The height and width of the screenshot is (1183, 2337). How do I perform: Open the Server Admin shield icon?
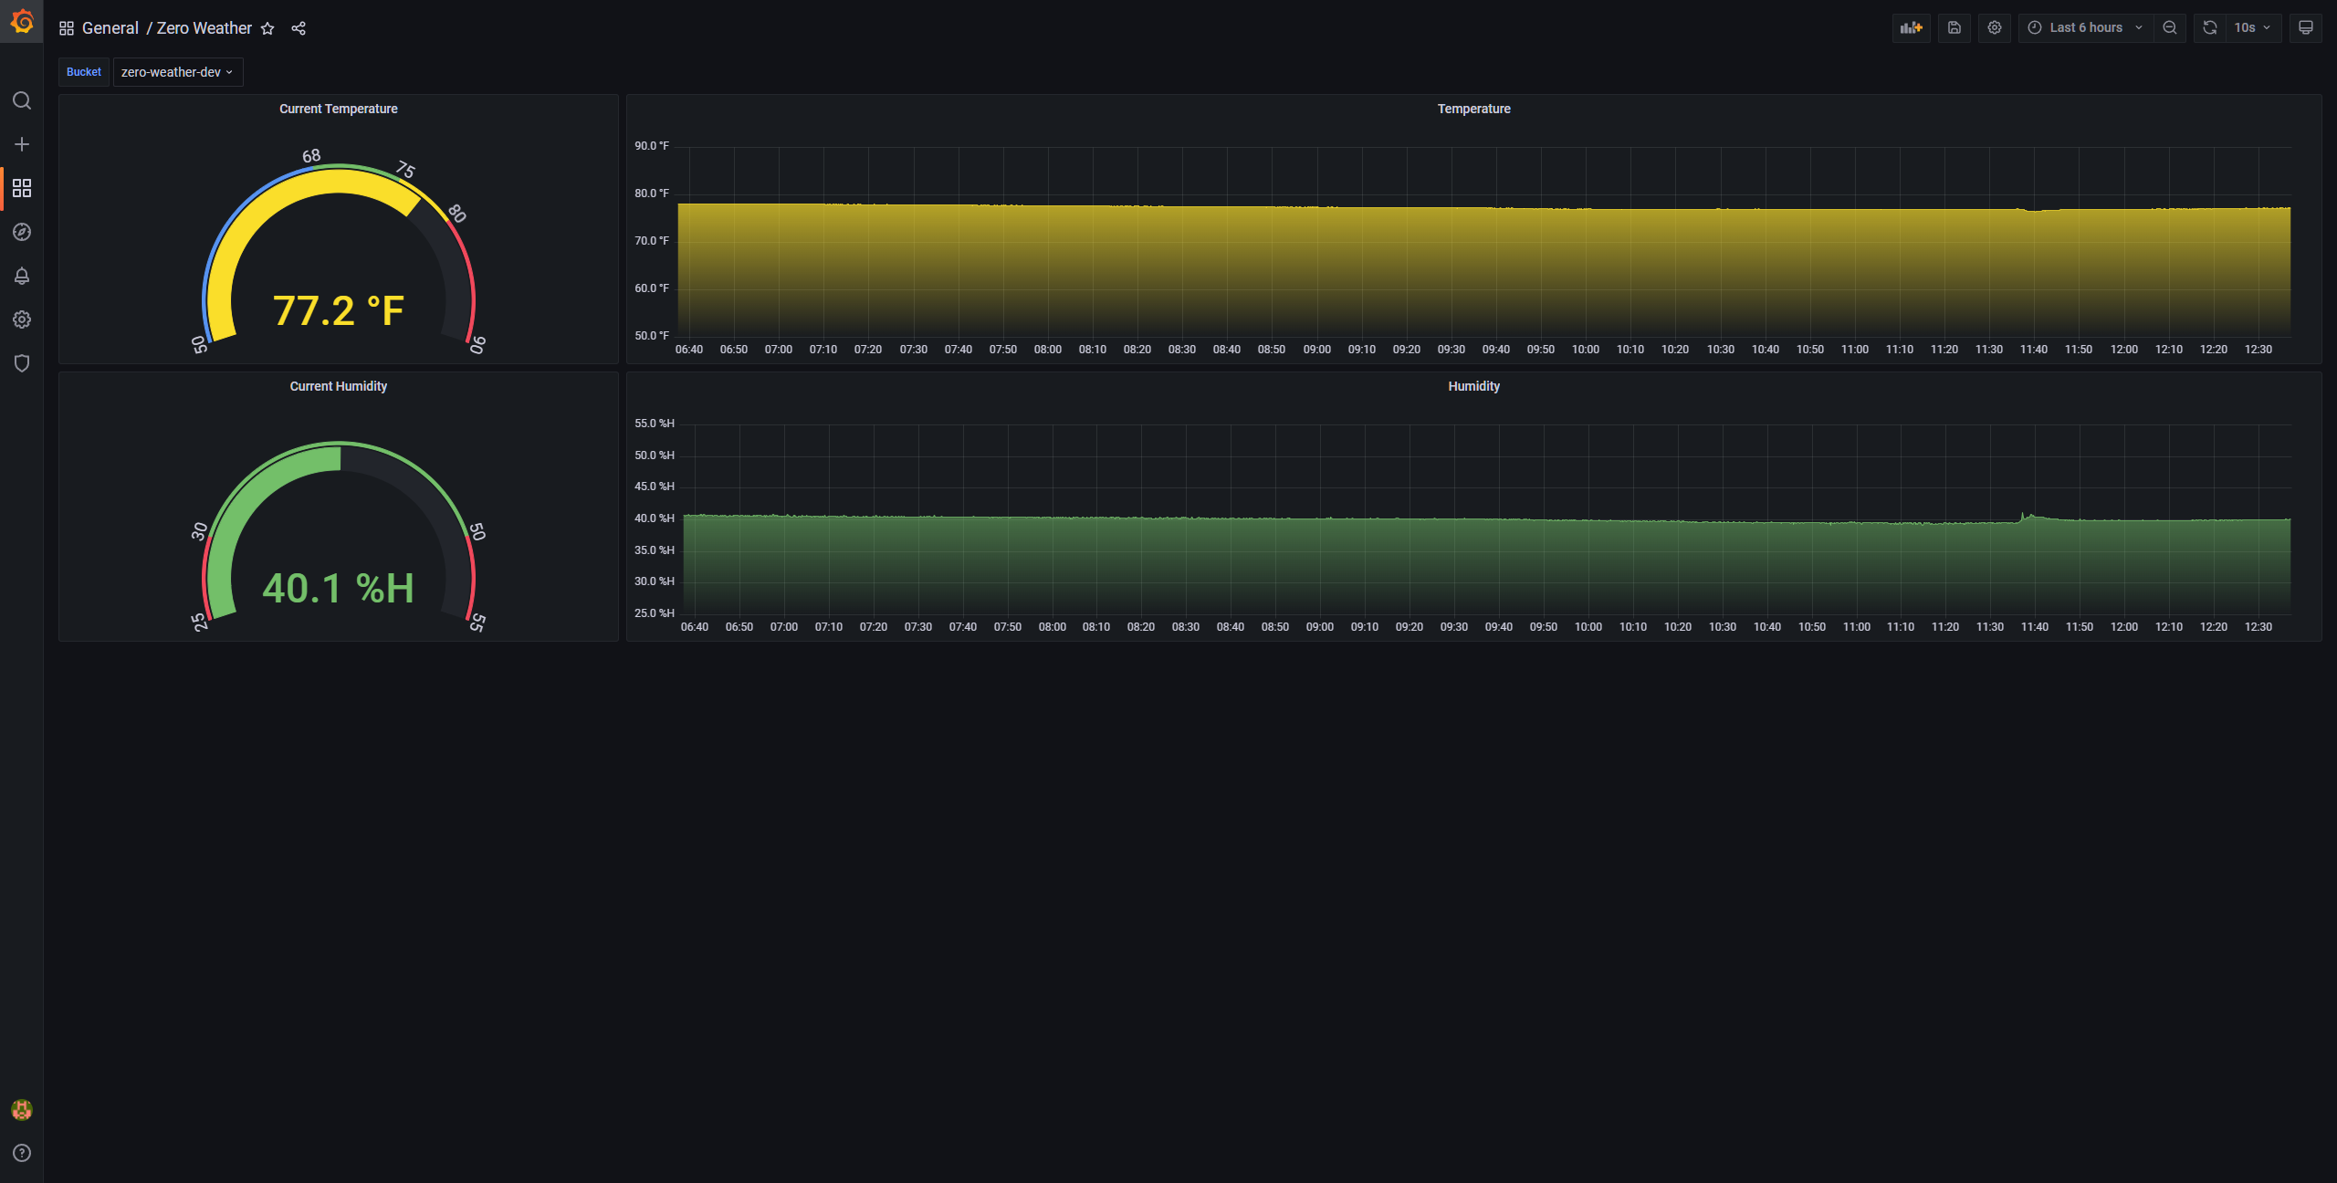pos(22,363)
